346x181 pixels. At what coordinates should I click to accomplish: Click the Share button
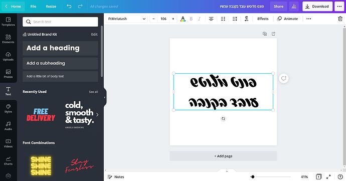pos(278,7)
